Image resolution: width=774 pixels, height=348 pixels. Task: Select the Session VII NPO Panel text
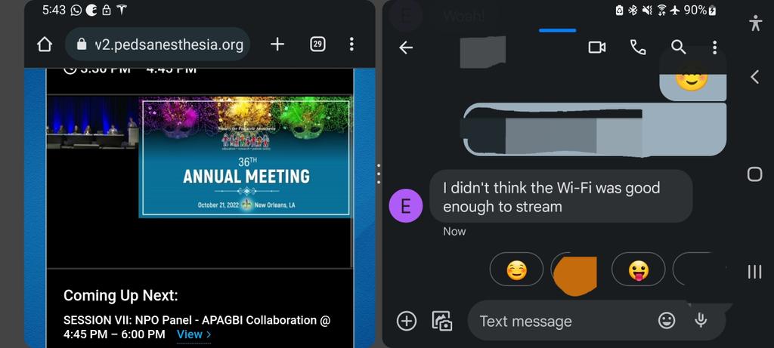coord(197,327)
